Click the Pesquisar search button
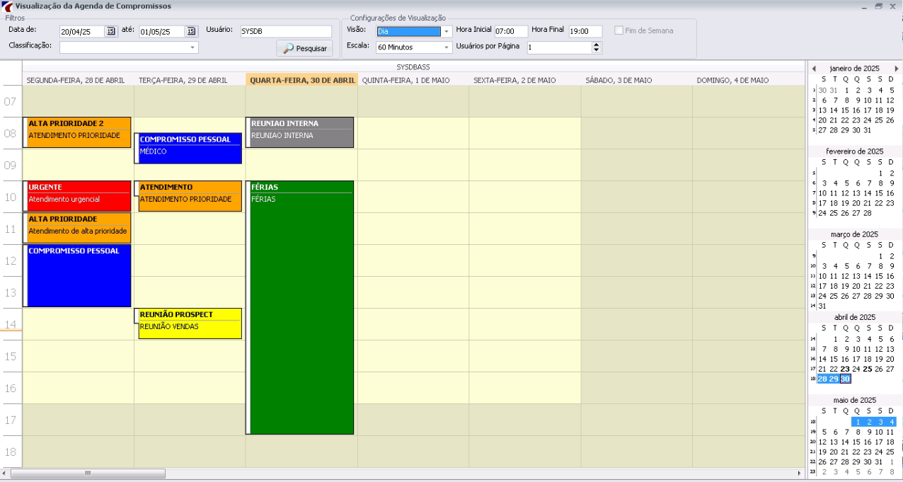Viewport: 903px width, 482px height. [304, 49]
